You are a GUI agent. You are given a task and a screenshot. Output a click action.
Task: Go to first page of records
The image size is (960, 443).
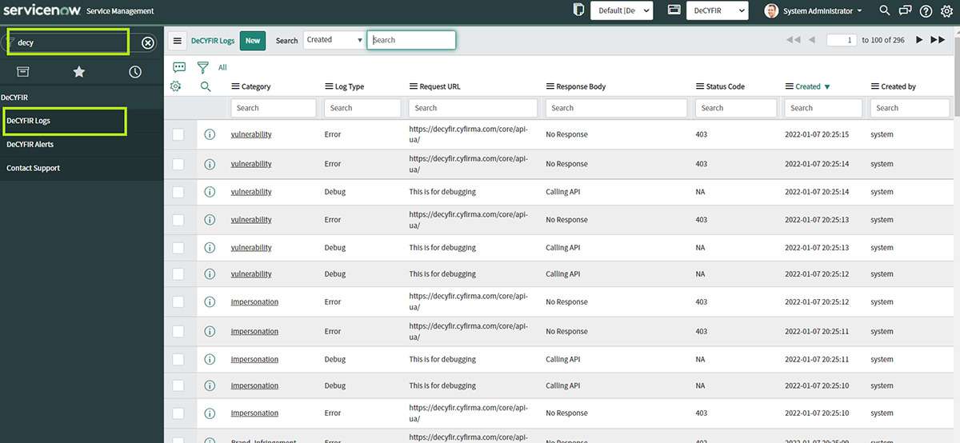tap(793, 40)
